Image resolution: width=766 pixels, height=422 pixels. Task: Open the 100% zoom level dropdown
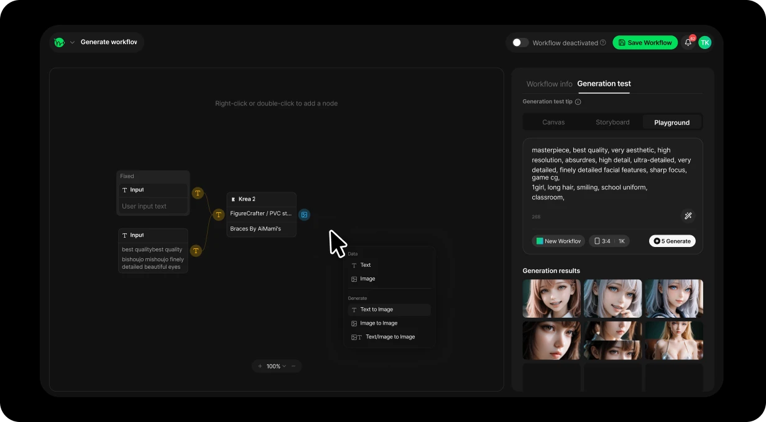click(x=277, y=366)
